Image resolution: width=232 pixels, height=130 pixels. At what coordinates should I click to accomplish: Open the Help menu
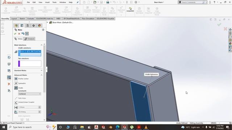71,2
